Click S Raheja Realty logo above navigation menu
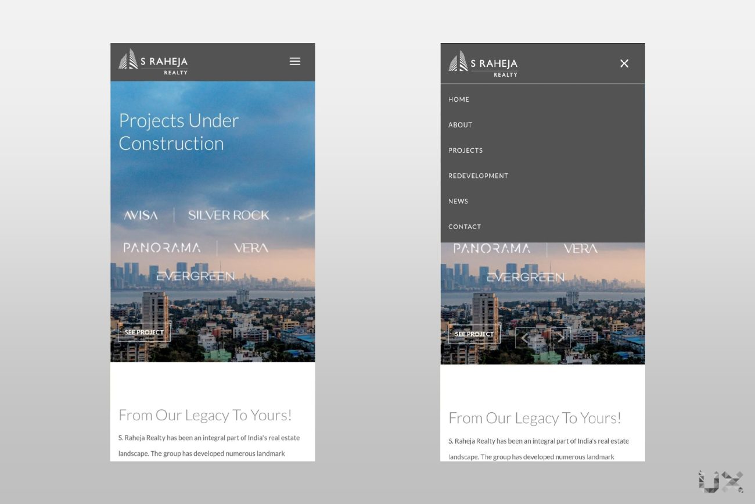This screenshot has height=504, width=755. (x=483, y=64)
